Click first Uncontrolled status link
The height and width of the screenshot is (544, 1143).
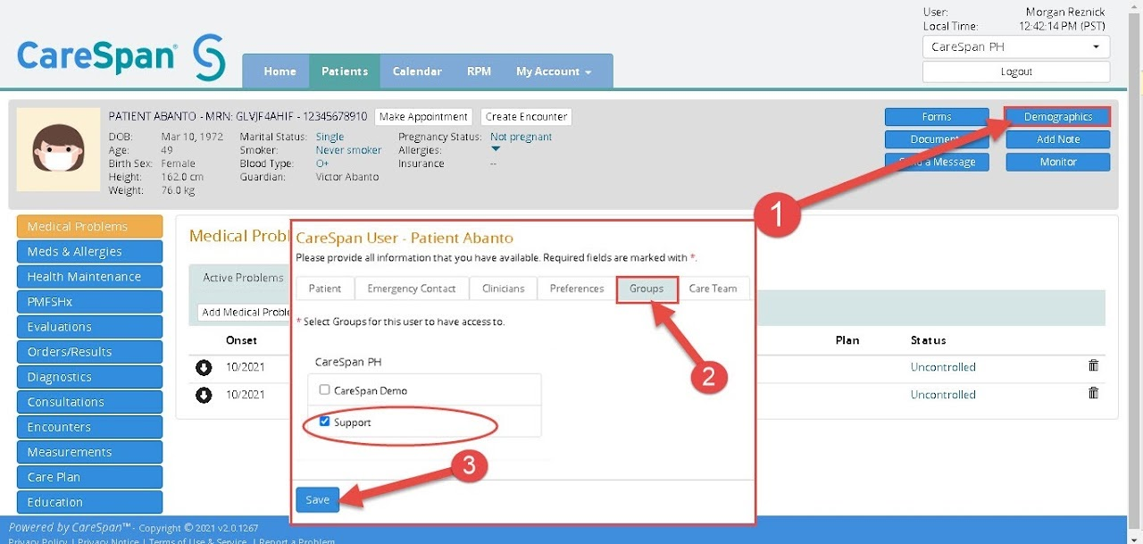(x=943, y=367)
